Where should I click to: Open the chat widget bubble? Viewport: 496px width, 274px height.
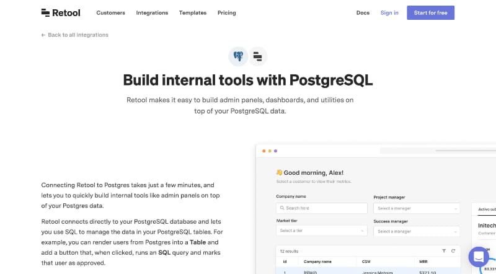click(x=479, y=257)
